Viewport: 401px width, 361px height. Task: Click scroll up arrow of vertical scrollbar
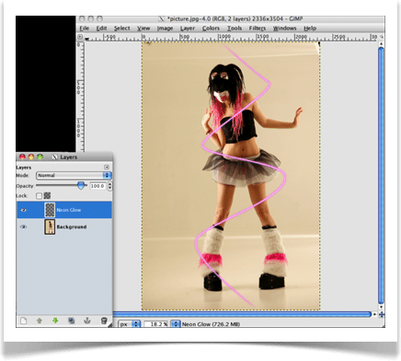[x=381, y=44]
